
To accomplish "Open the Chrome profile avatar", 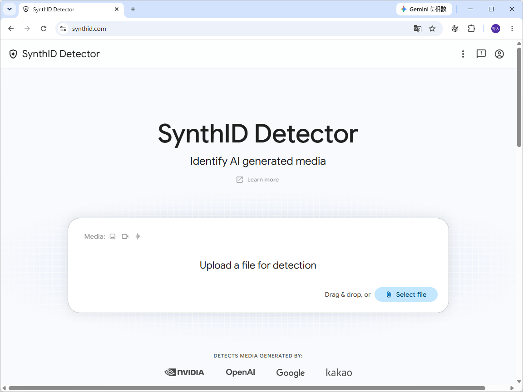I will [496, 29].
